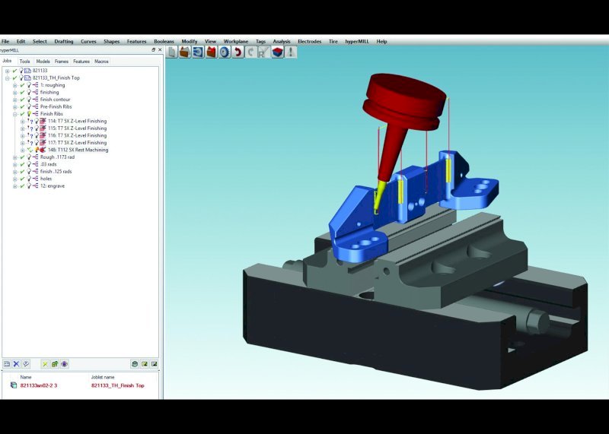The width and height of the screenshot is (609, 434).
Task: Toggle the light bulb on Finish Ribs group
Action: 29,114
